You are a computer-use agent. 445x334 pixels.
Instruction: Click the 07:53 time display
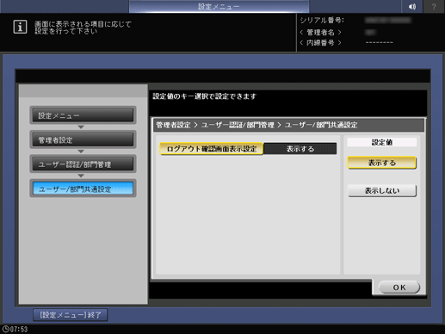pyautogui.click(x=19, y=329)
